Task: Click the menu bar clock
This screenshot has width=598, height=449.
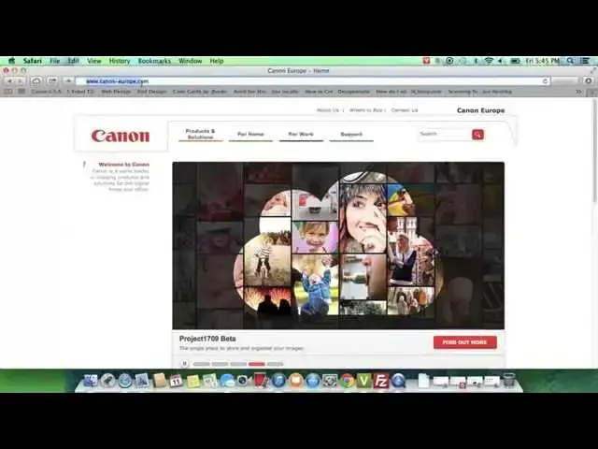Action: point(542,61)
